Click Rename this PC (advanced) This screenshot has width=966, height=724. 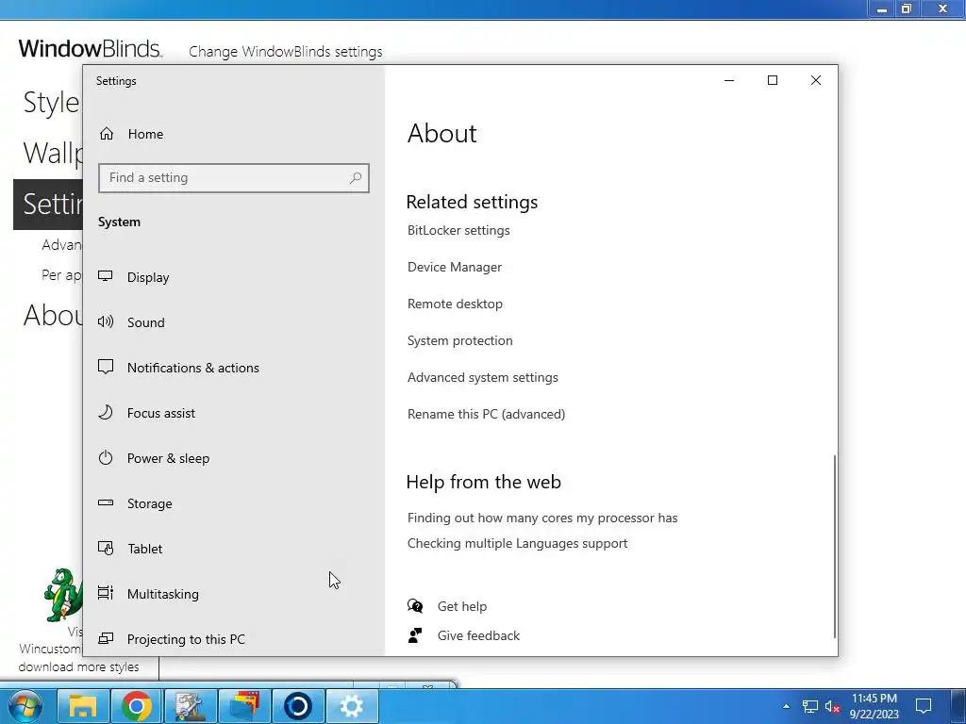pos(486,414)
